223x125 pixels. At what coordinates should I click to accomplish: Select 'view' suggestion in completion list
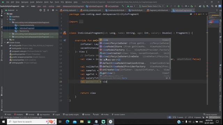pos(135,40)
